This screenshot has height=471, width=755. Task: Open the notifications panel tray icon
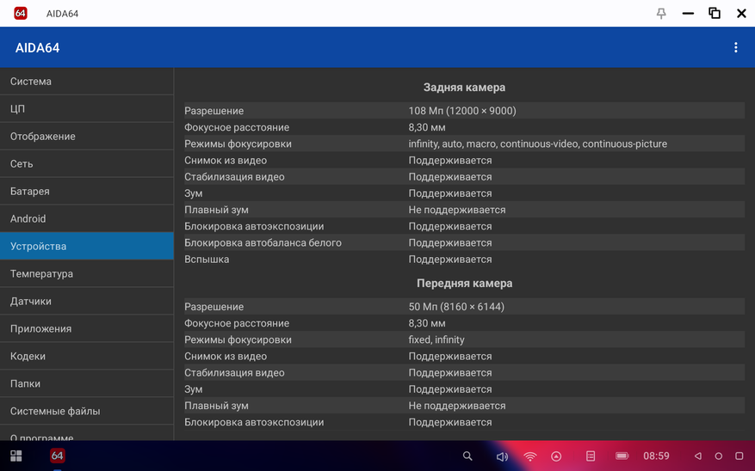[591, 456]
